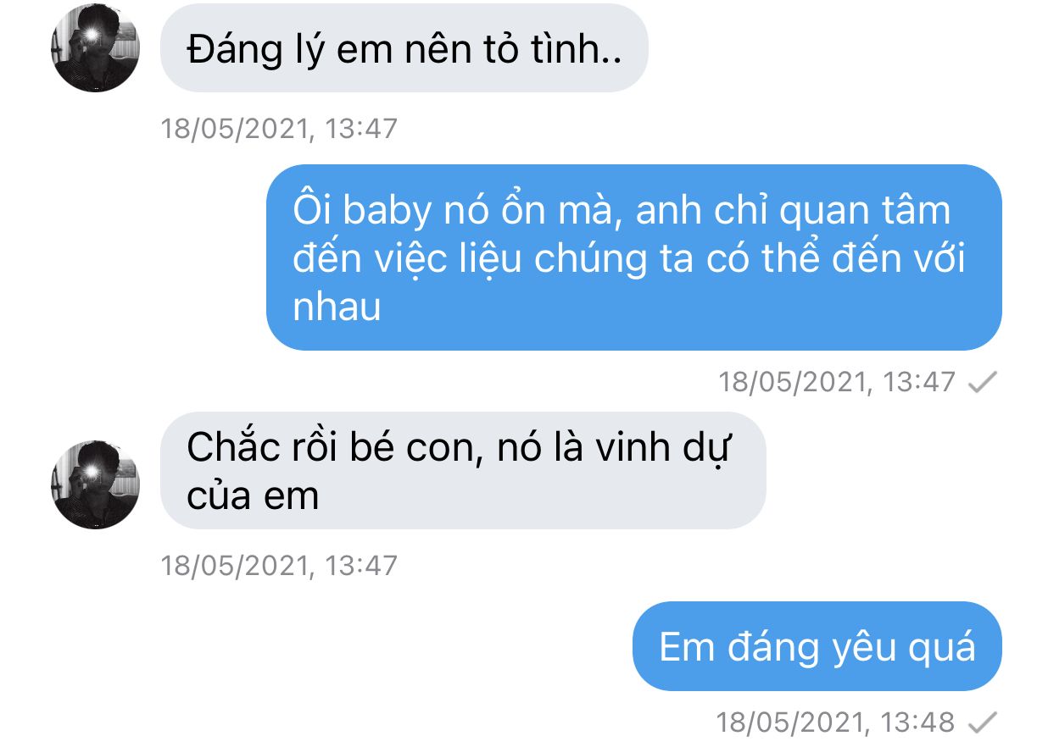Tap the blue "Em đáng yêu quá" bubble
The width and height of the screenshot is (1037, 747).
pos(817,647)
